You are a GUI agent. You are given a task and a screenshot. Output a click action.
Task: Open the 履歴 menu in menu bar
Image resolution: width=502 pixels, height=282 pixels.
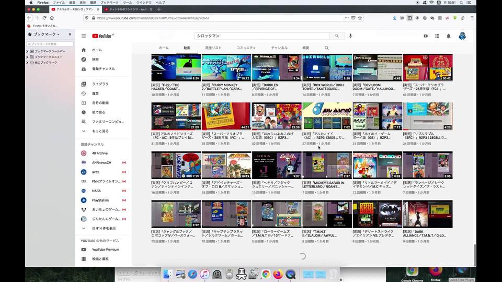(93, 3)
